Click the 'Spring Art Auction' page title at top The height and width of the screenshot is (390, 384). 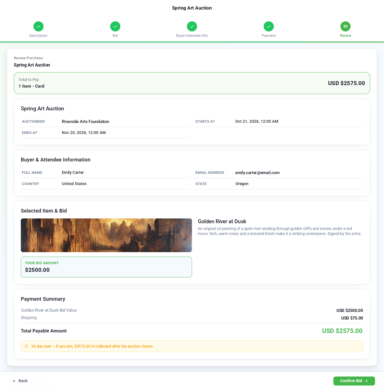tap(192, 8)
